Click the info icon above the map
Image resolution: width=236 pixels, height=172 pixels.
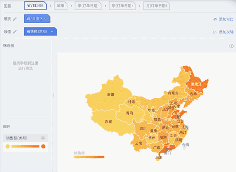coord(231,46)
